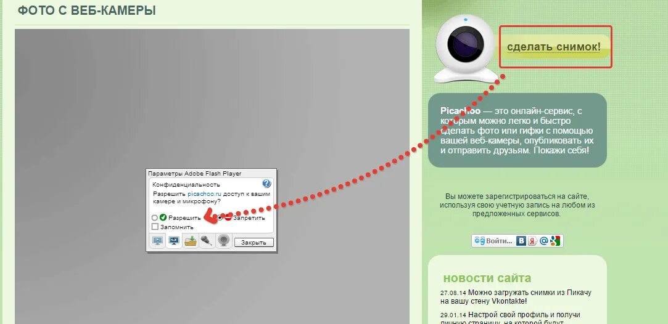This screenshot has width=668, height=324.
Task: Open the 27.08.14 news item about Vkontakte
Action: tap(516, 297)
